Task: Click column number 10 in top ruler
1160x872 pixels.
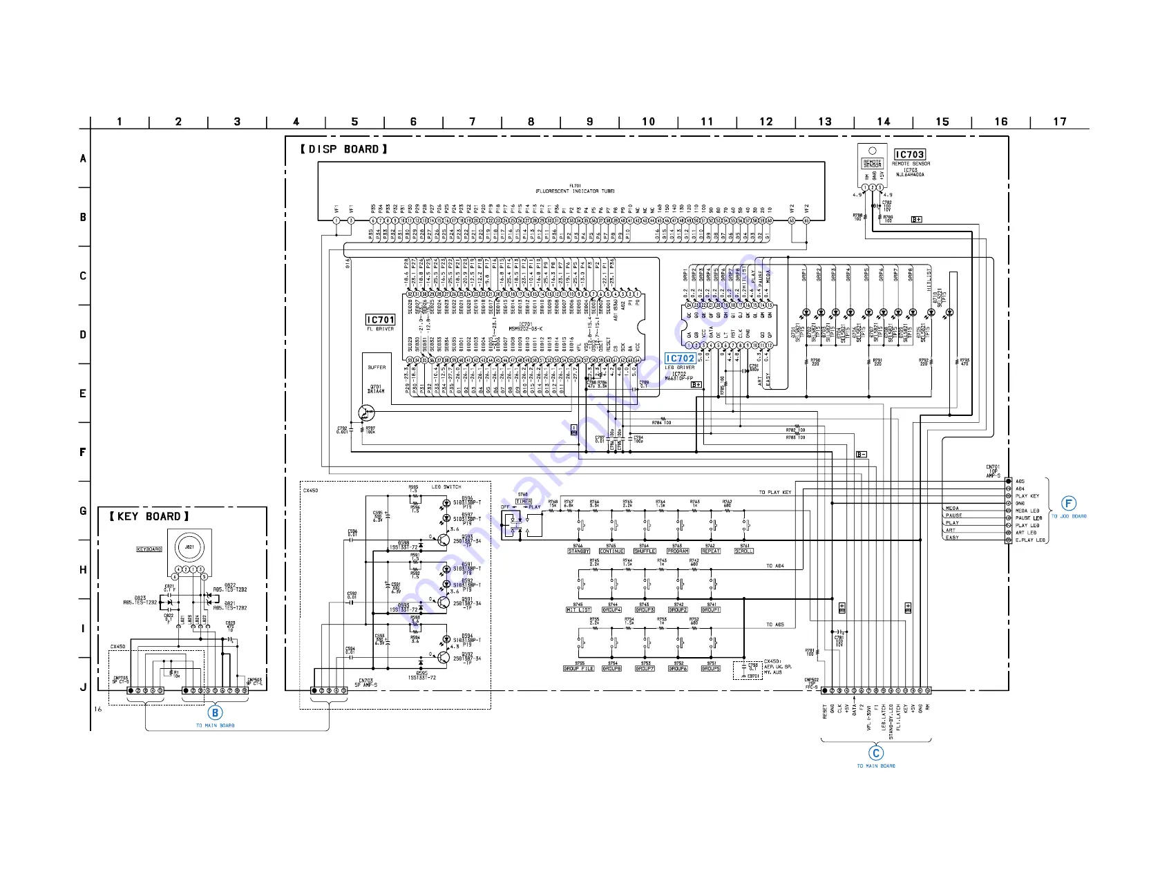Action: point(648,122)
